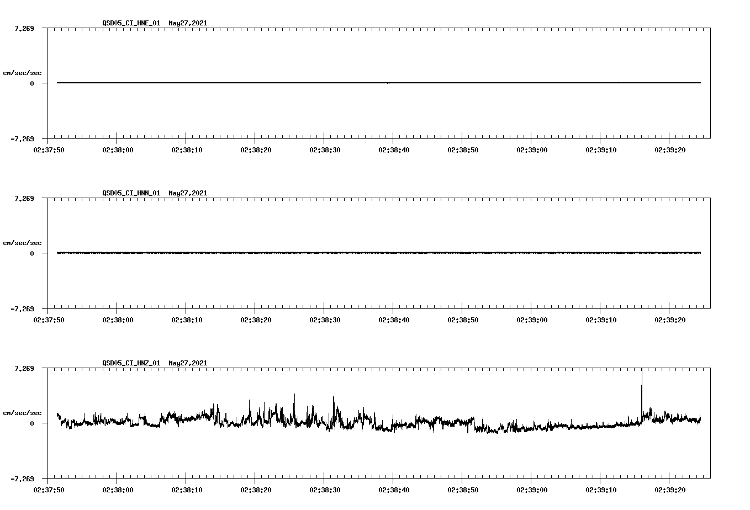Select the QSD05_CI_HNZ_01 channel label
750x510 pixels.
130,363
